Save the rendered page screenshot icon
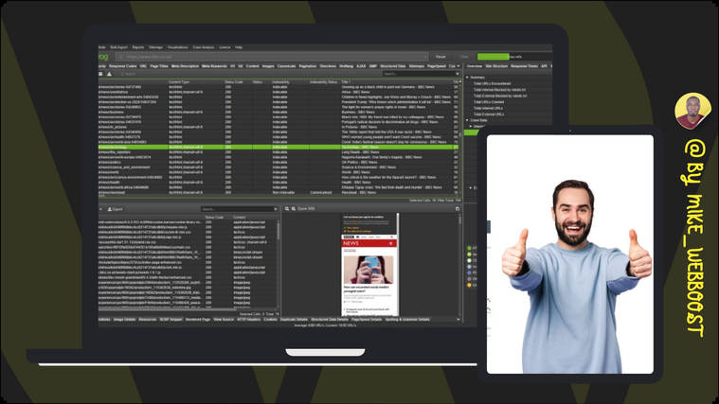This screenshot has width=719, height=404. [x=458, y=209]
